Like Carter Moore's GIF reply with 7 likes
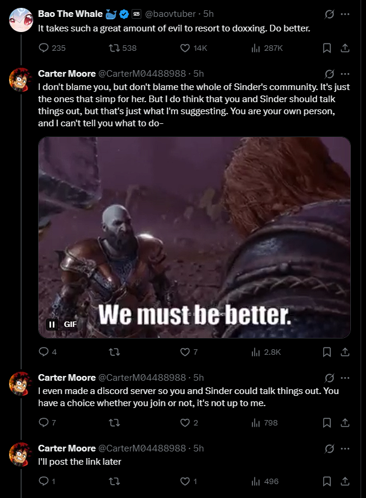Viewport: 366px width, 498px height. click(x=185, y=352)
